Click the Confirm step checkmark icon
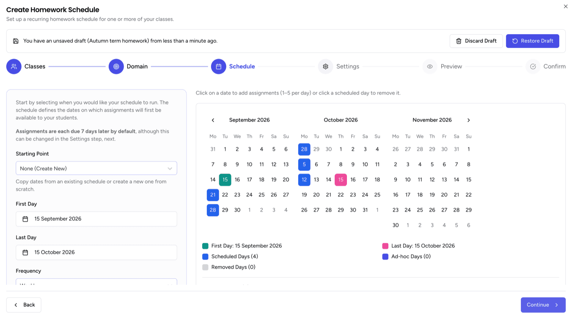572x319 pixels. [x=533, y=66]
